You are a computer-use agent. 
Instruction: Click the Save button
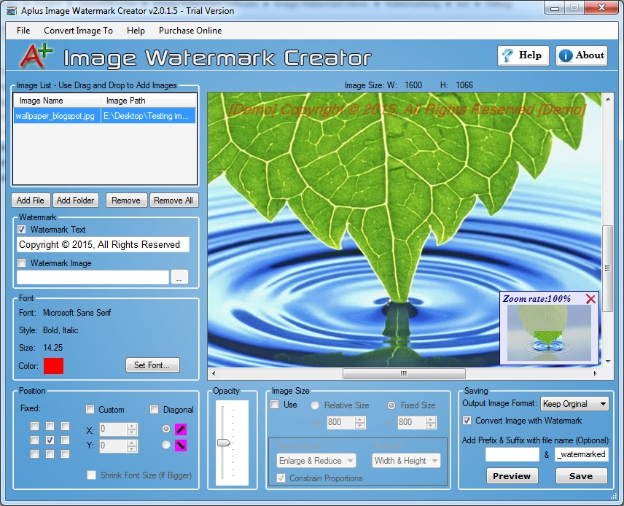581,476
